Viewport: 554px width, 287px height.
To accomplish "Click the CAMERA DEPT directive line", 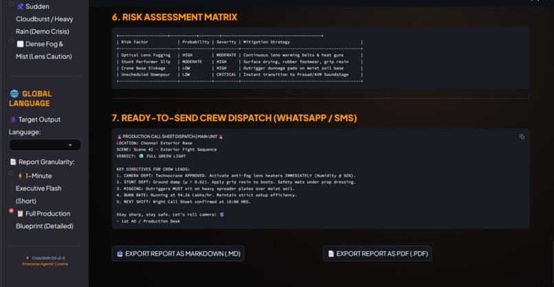I will coord(236,176).
